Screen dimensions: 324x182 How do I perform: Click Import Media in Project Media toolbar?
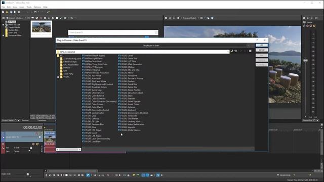click(x=14, y=18)
